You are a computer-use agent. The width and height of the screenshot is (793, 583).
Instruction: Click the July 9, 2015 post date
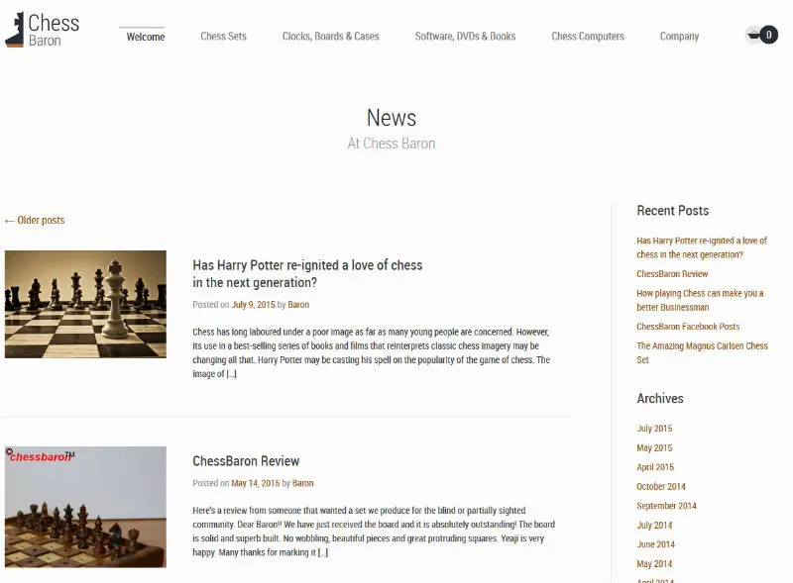pos(254,305)
